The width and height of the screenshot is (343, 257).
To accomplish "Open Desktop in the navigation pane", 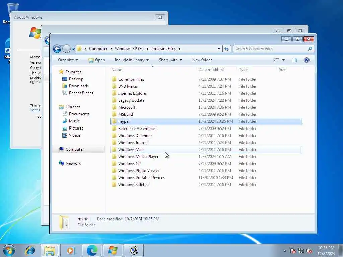I will pyautogui.click(x=76, y=79).
